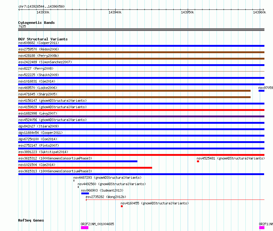Click the blue bar under the cut-off nsv97059 label
Screen dimensions: 273x231
coord(262,91)
